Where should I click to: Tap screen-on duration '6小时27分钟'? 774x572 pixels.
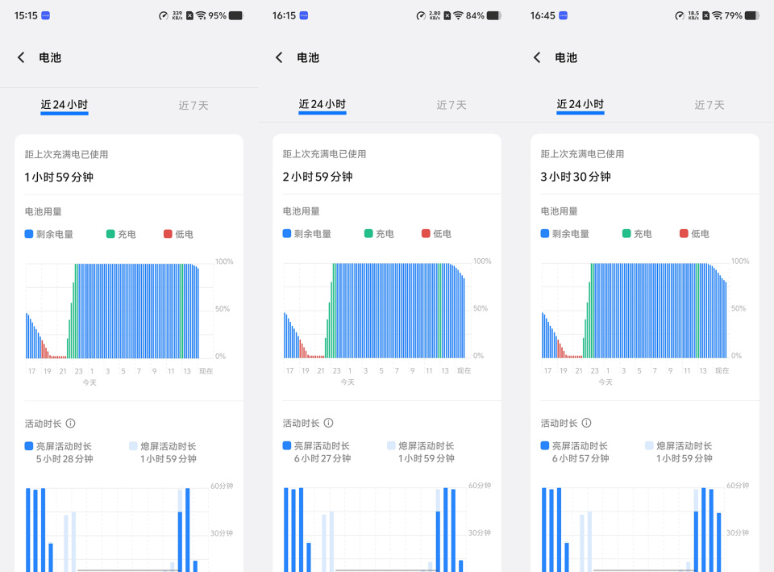click(x=322, y=458)
